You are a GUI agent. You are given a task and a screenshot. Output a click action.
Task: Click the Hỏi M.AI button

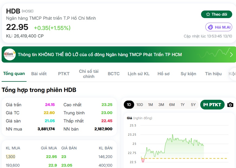219,27
